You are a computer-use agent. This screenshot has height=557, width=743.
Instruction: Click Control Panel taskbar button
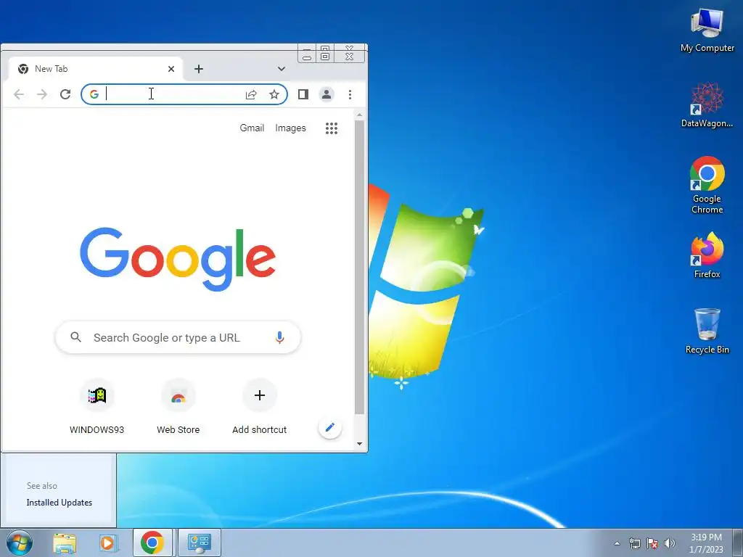tap(199, 542)
